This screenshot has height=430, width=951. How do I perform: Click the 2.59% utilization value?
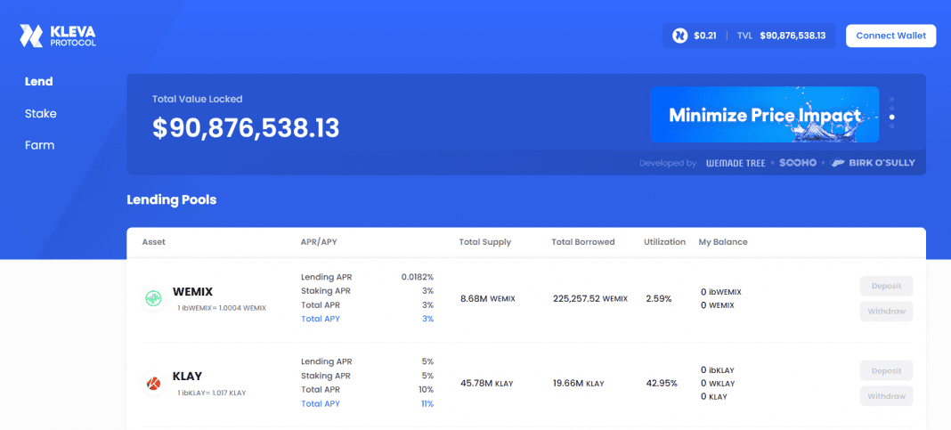click(659, 299)
